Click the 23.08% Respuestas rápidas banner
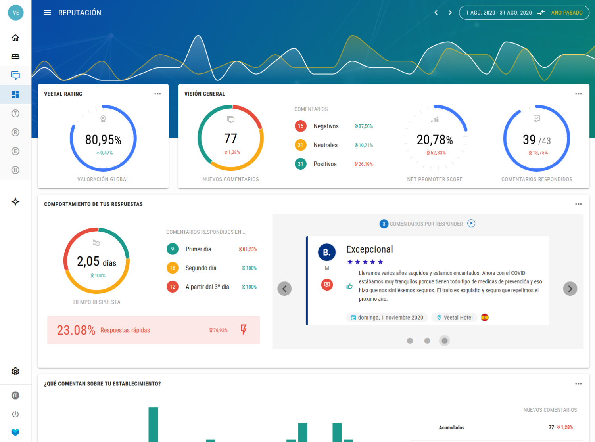Screen dimensions: 595x442 pyautogui.click(x=154, y=330)
